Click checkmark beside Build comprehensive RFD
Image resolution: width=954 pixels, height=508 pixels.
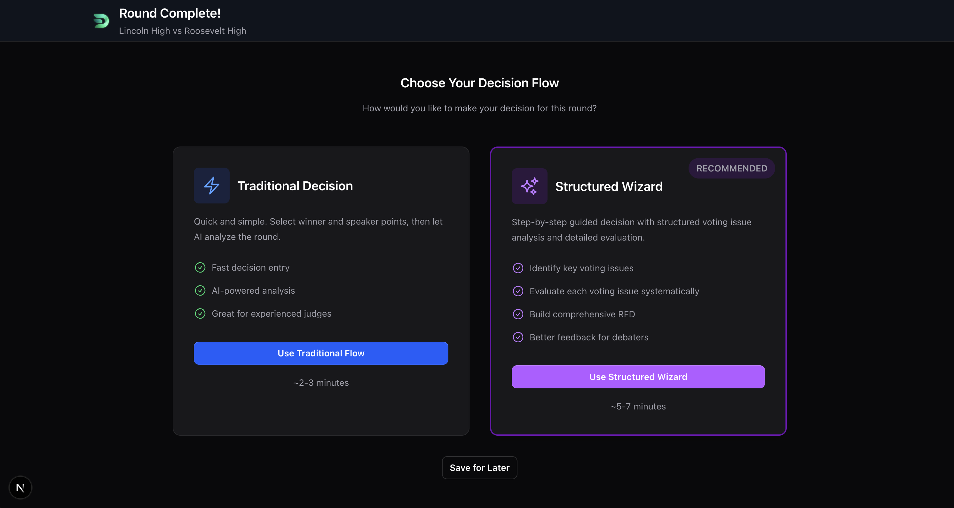[x=518, y=314]
